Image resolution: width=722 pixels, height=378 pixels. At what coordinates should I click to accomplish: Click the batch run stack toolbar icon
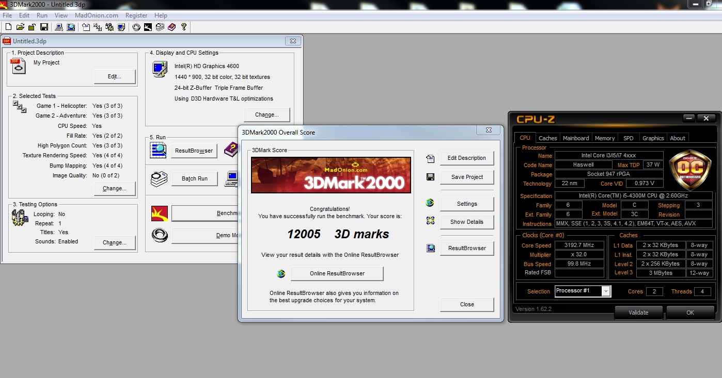(x=160, y=27)
